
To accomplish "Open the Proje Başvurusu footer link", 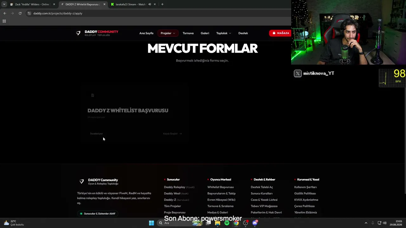I will pyautogui.click(x=175, y=212).
